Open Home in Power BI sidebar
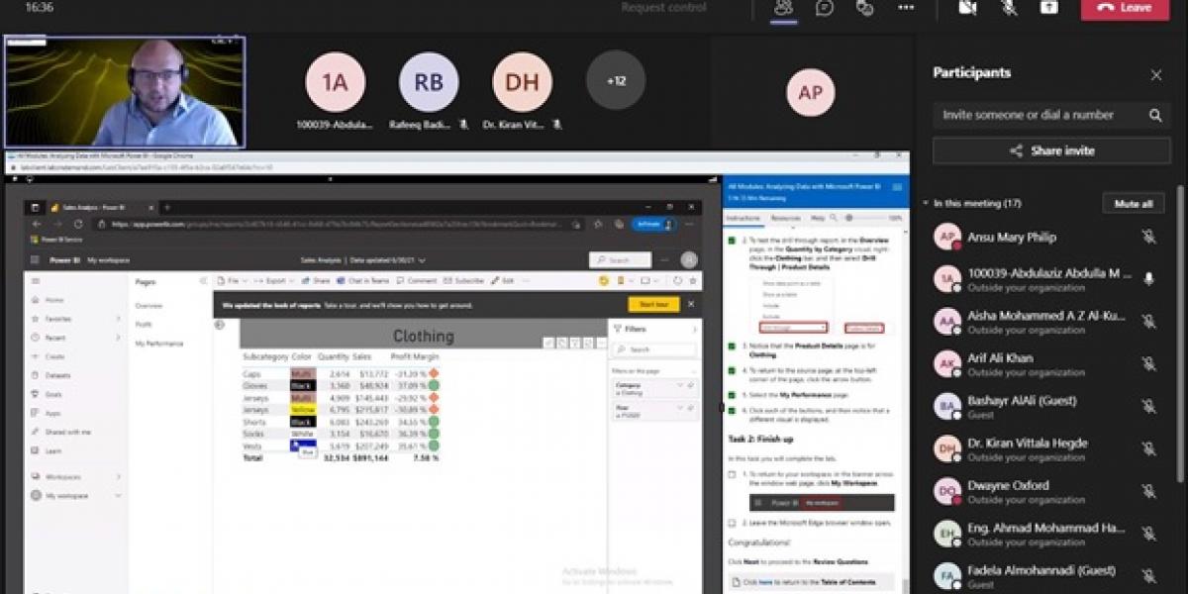Image resolution: width=1188 pixels, height=594 pixels. pyautogui.click(x=53, y=300)
